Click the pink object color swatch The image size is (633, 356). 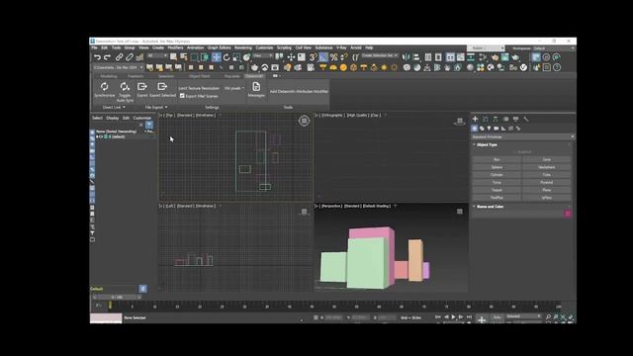(568, 214)
